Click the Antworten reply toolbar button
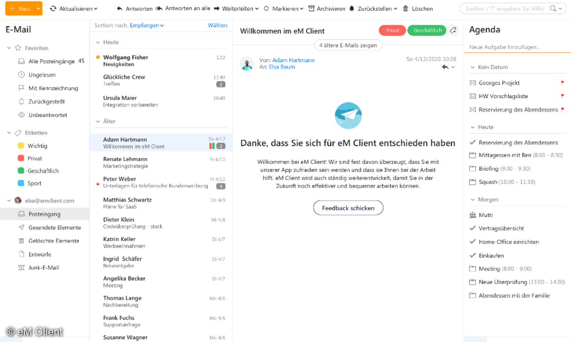The width and height of the screenshot is (571, 342). (x=135, y=9)
